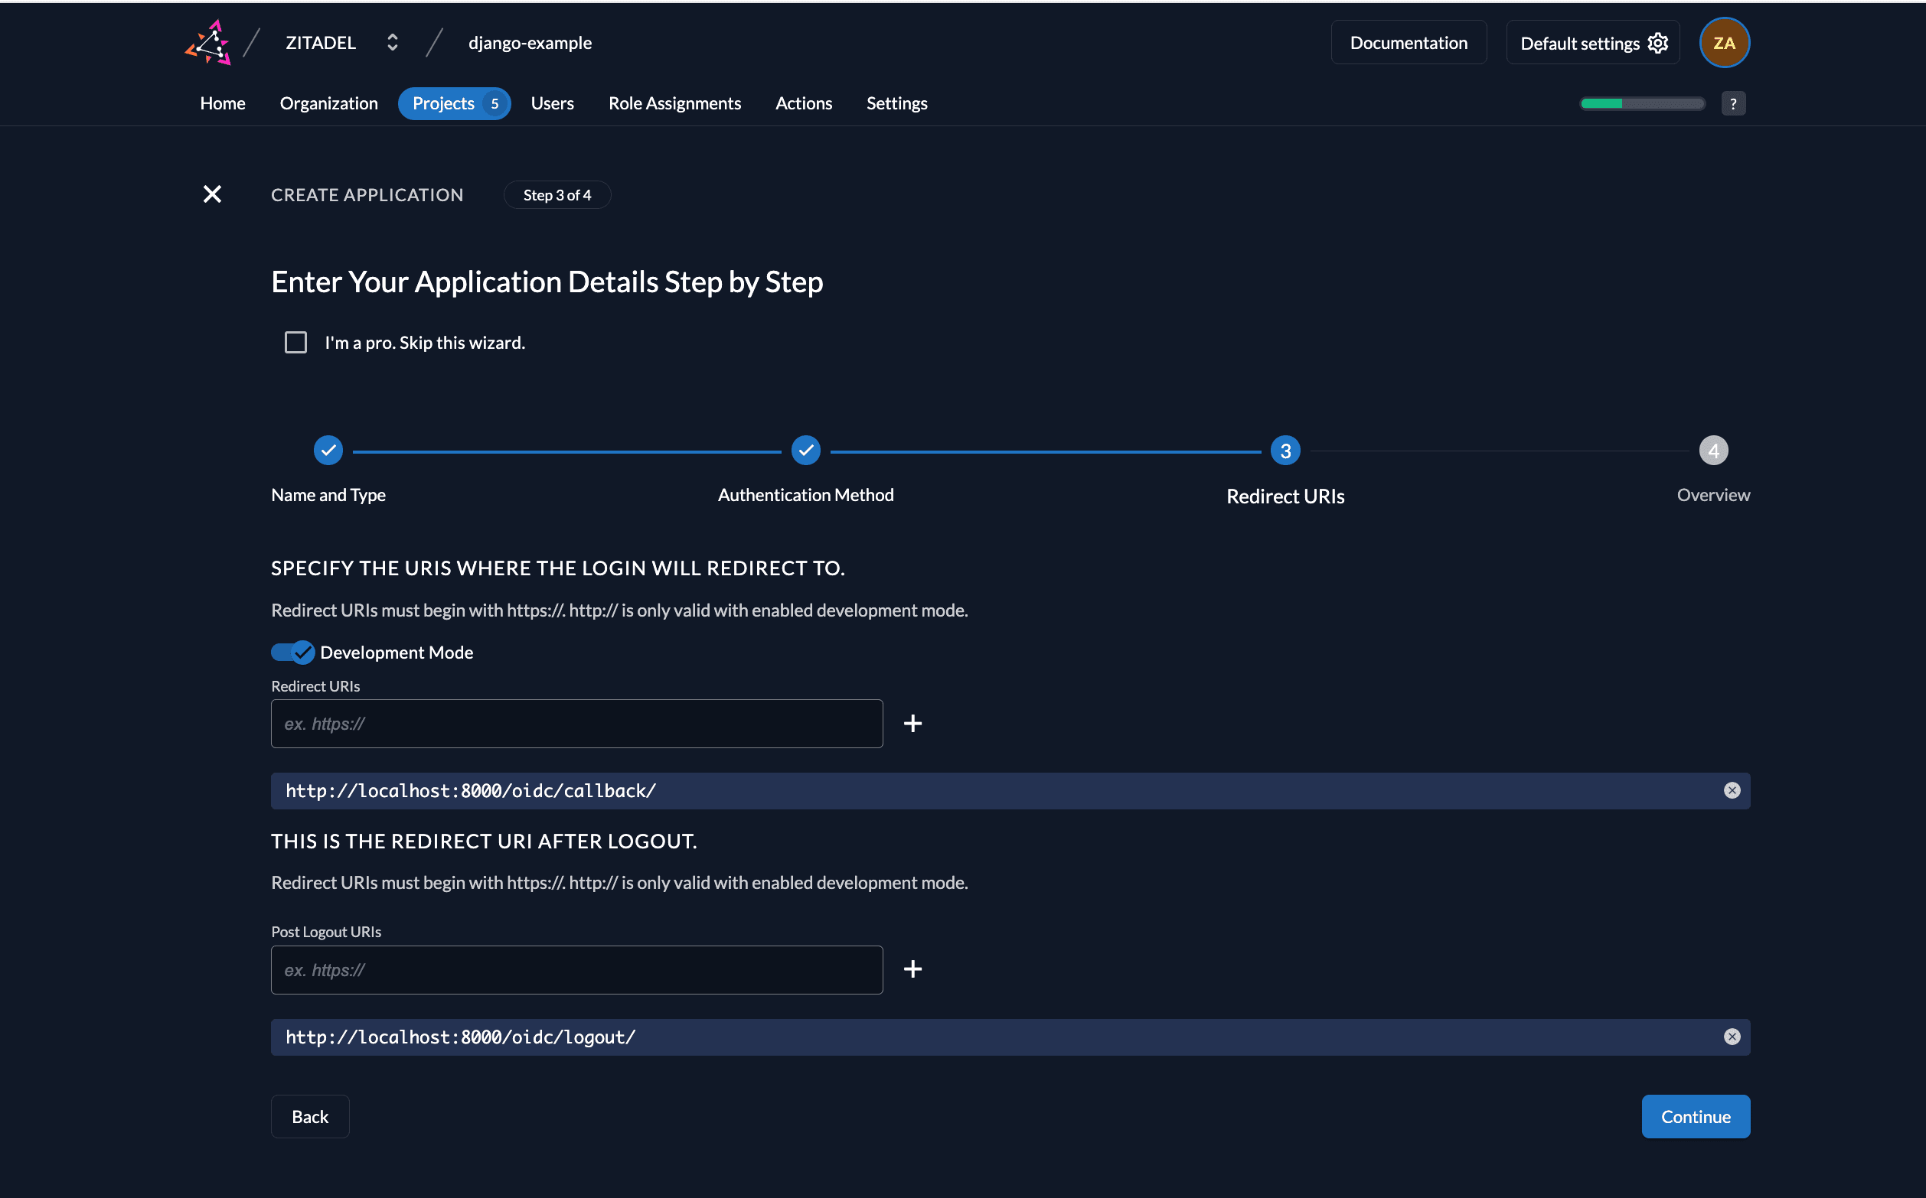Select the Overview step circle
Image resolution: width=1926 pixels, height=1198 pixels.
point(1714,449)
